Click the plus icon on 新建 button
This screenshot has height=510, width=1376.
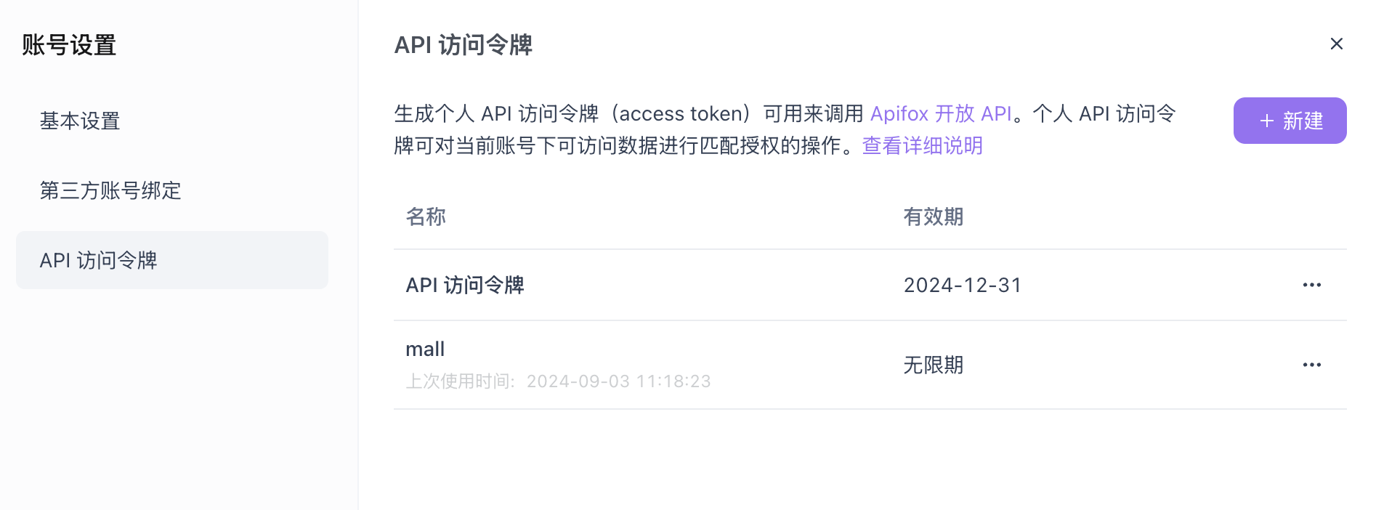pyautogui.click(x=1266, y=120)
